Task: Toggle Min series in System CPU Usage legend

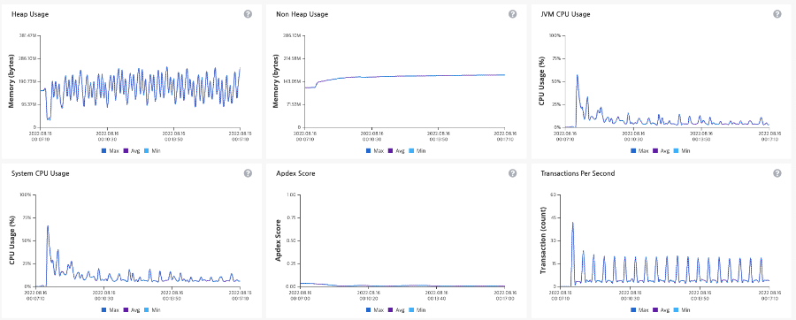Action: 152,310
